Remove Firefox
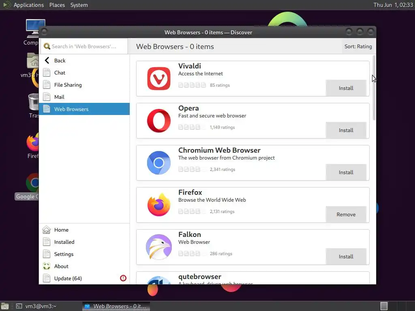Screen dimensions: 415x311 pos(346,214)
